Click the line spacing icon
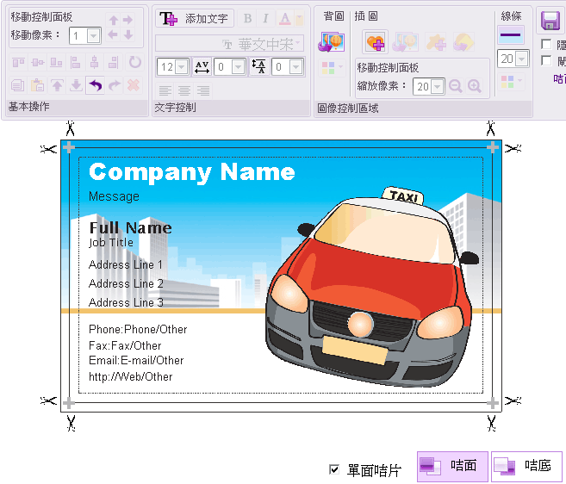 259,66
